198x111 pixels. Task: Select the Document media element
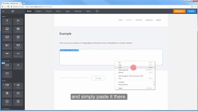pyautogui.click(x=7, y=94)
